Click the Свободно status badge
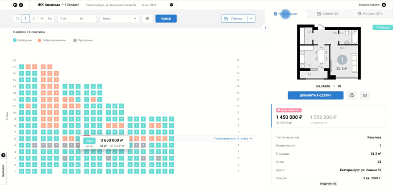The height and width of the screenshot is (193, 393). coord(383,27)
